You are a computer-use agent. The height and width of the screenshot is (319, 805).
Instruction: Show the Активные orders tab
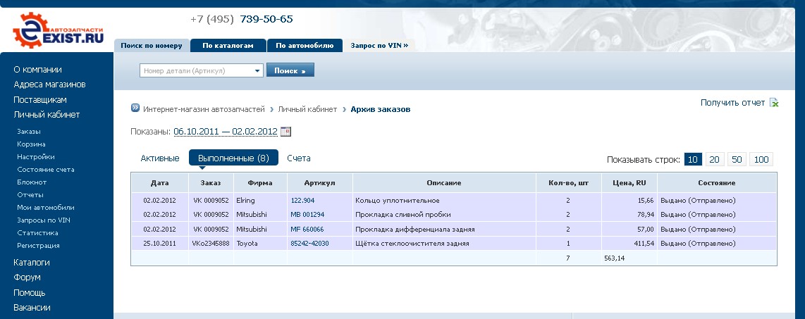pyautogui.click(x=159, y=158)
